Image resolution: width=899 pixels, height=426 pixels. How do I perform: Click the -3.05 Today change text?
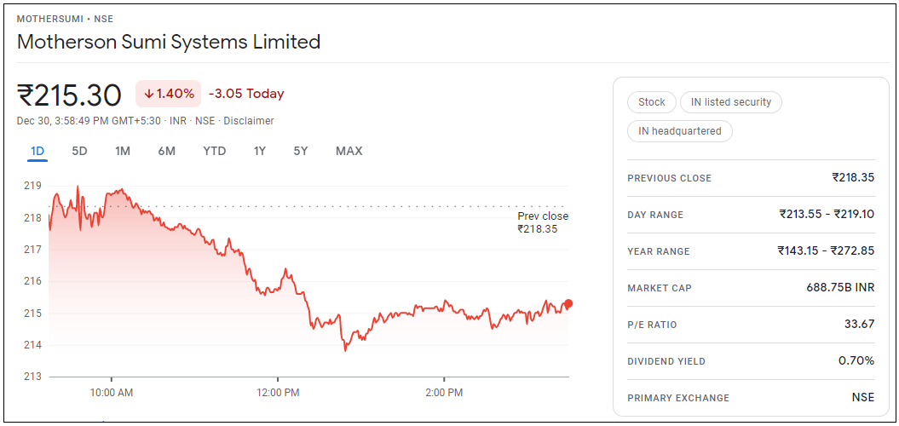click(246, 94)
